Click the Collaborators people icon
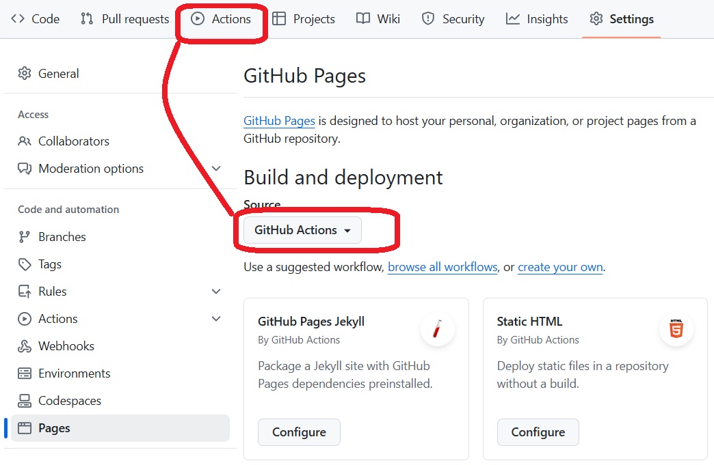Screen dimensions: 714x465 (x=25, y=141)
